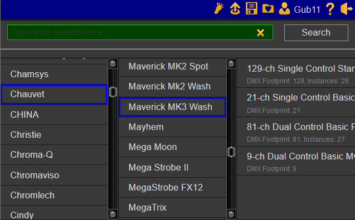Select manufacturer Christie

point(54,134)
